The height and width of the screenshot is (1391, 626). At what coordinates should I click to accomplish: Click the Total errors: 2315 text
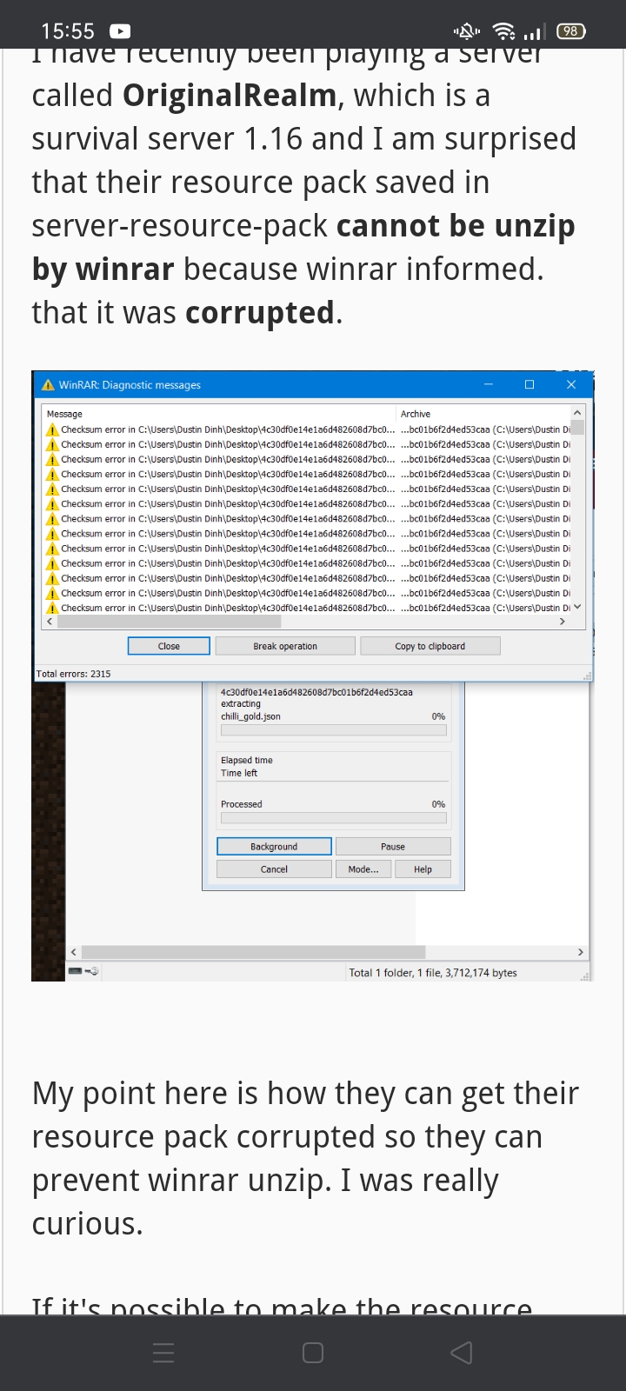[x=73, y=674]
